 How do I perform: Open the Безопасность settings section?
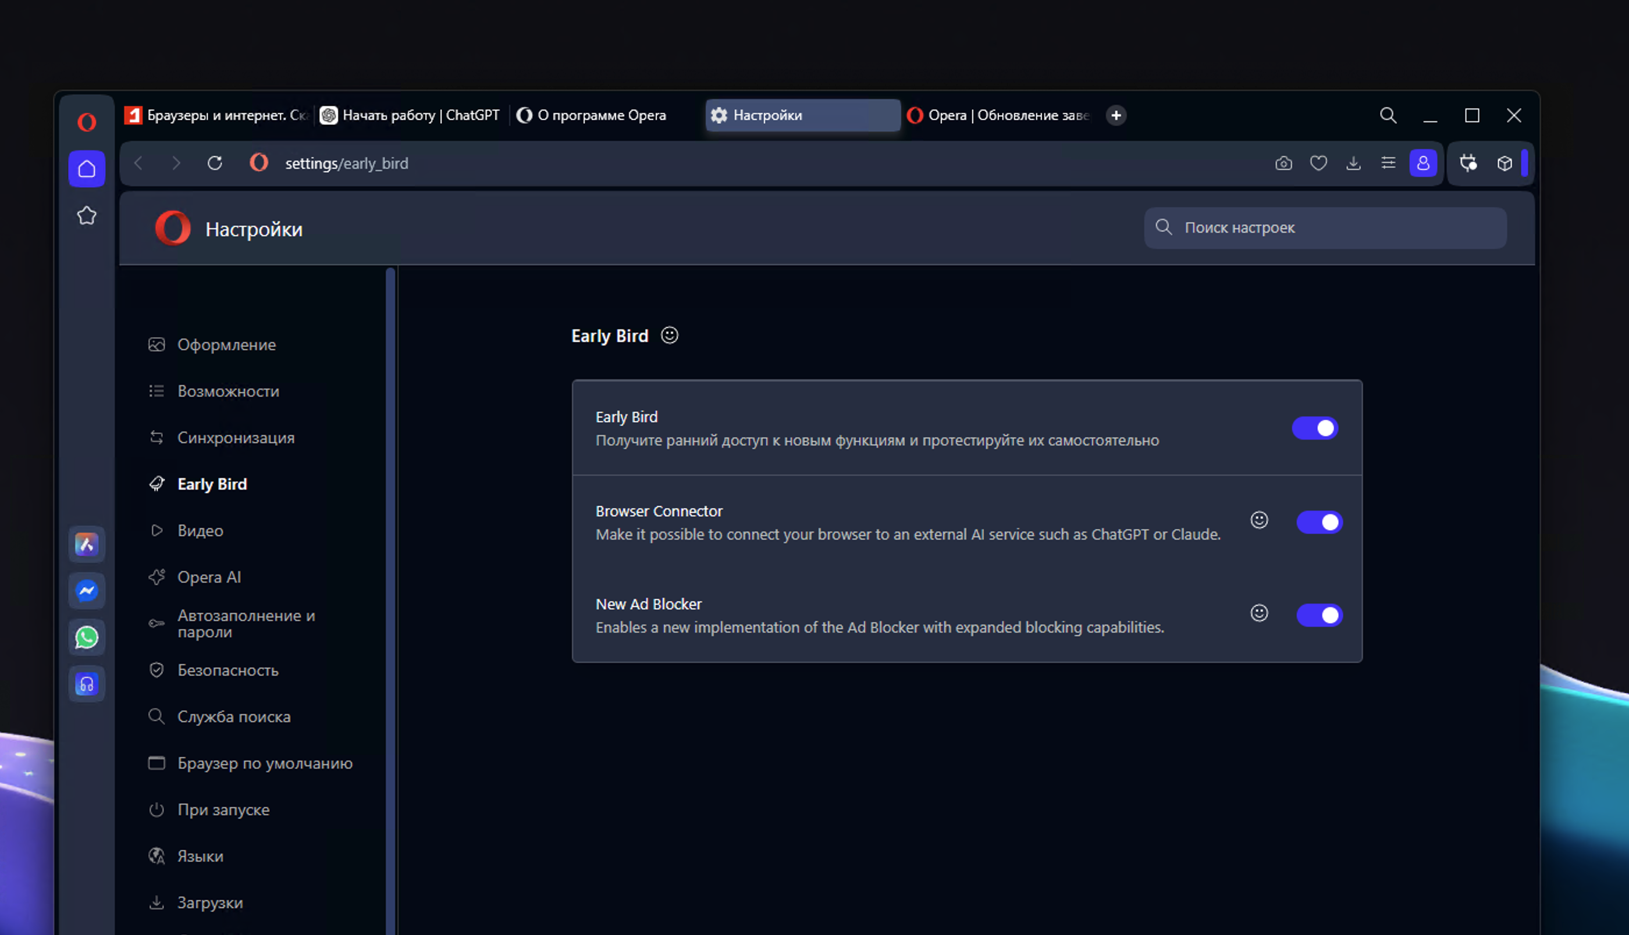[x=227, y=670]
